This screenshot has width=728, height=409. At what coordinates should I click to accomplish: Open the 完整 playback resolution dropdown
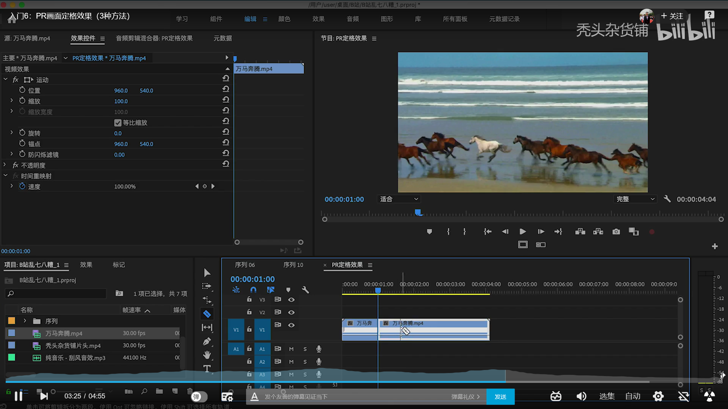point(635,199)
